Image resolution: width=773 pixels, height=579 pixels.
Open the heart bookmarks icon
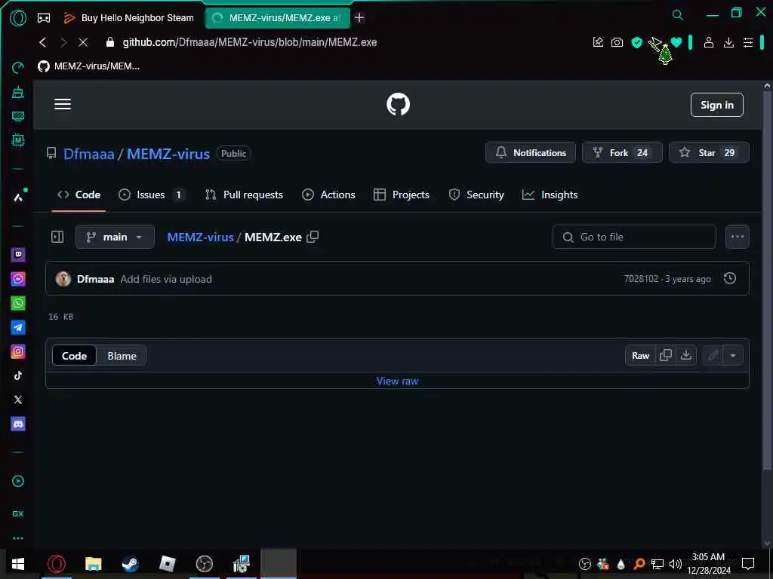pos(676,42)
